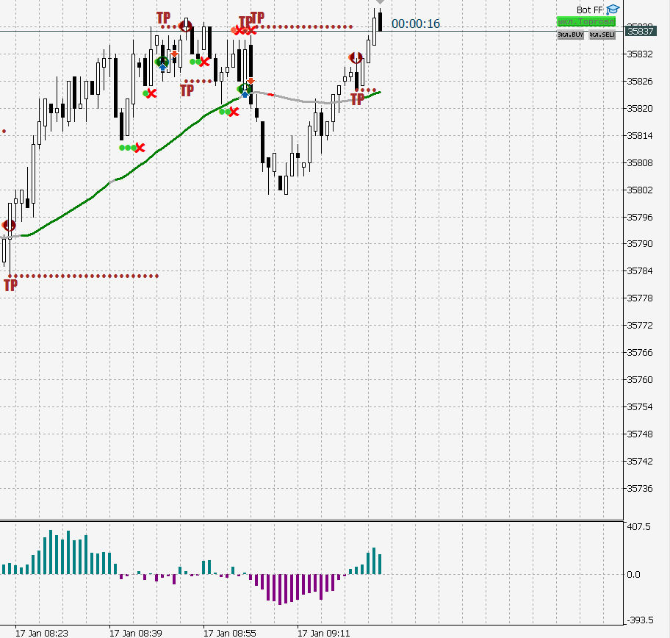Click the 17 Jan 08:55 time label
The height and width of the screenshot is (638, 670).
pyautogui.click(x=229, y=633)
